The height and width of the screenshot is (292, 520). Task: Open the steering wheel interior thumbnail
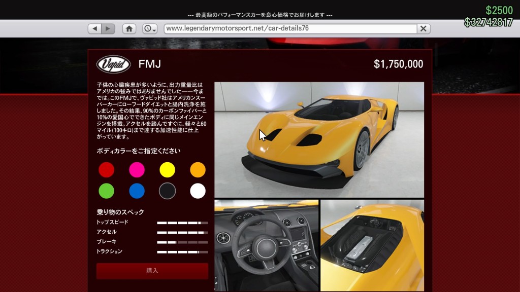click(x=266, y=245)
